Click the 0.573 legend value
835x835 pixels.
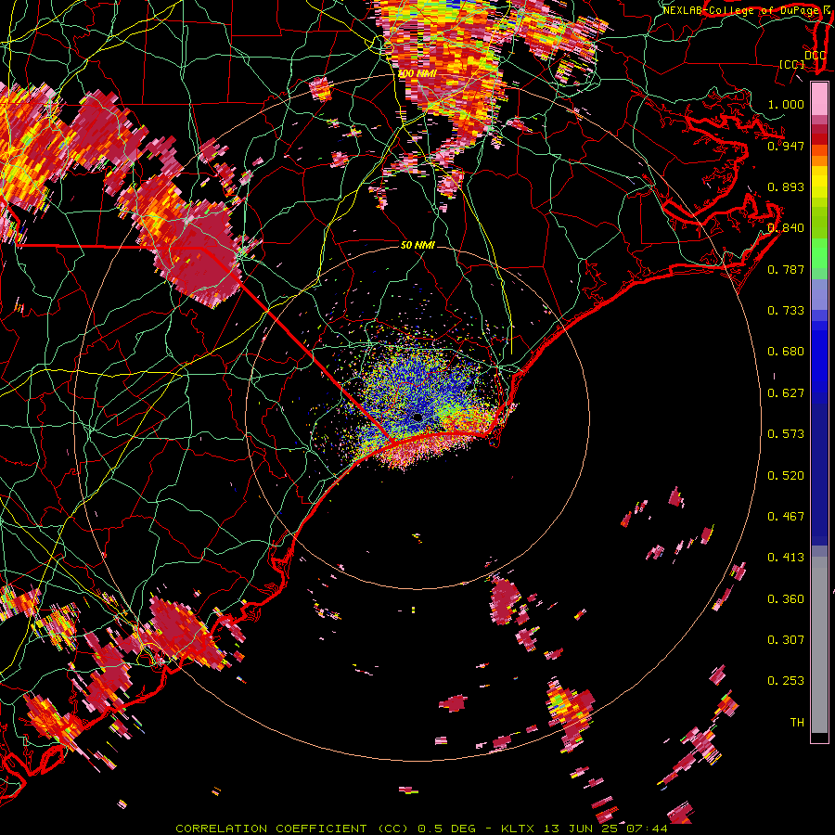(x=786, y=434)
